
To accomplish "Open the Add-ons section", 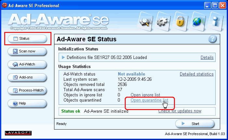I will point(27,77).
